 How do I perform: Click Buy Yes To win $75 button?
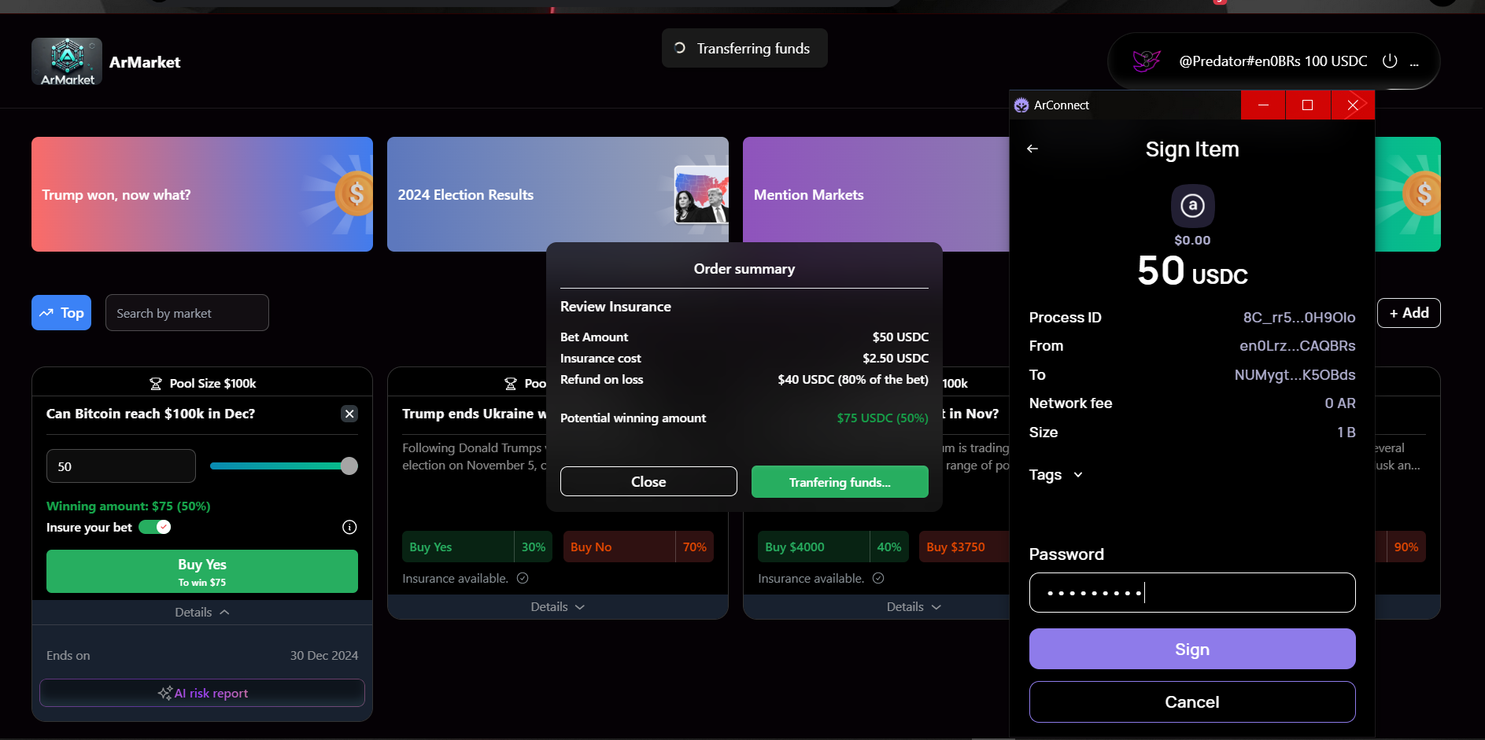[202, 572]
